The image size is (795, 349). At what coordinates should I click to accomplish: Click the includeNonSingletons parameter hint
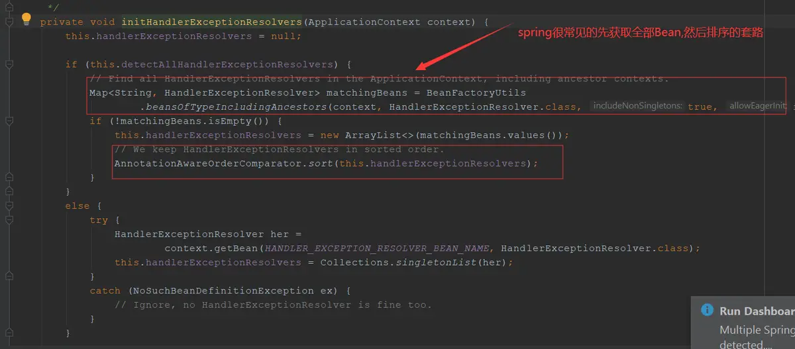pyautogui.click(x=637, y=106)
